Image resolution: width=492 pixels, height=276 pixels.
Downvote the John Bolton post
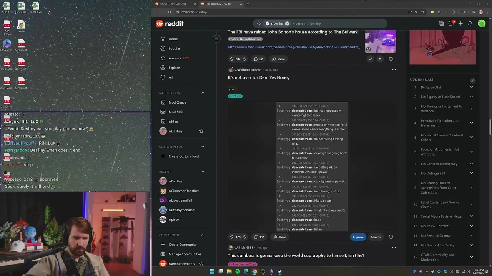point(244,59)
